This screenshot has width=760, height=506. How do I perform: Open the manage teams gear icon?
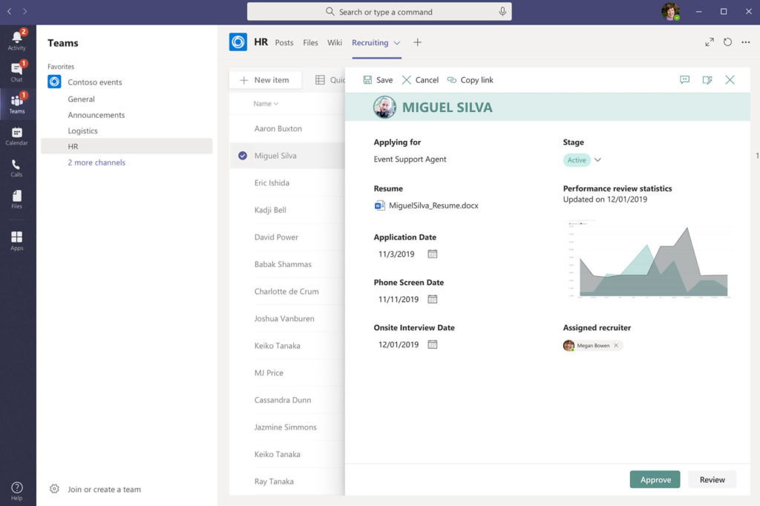point(54,489)
